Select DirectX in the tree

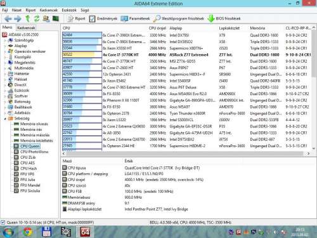20,85
